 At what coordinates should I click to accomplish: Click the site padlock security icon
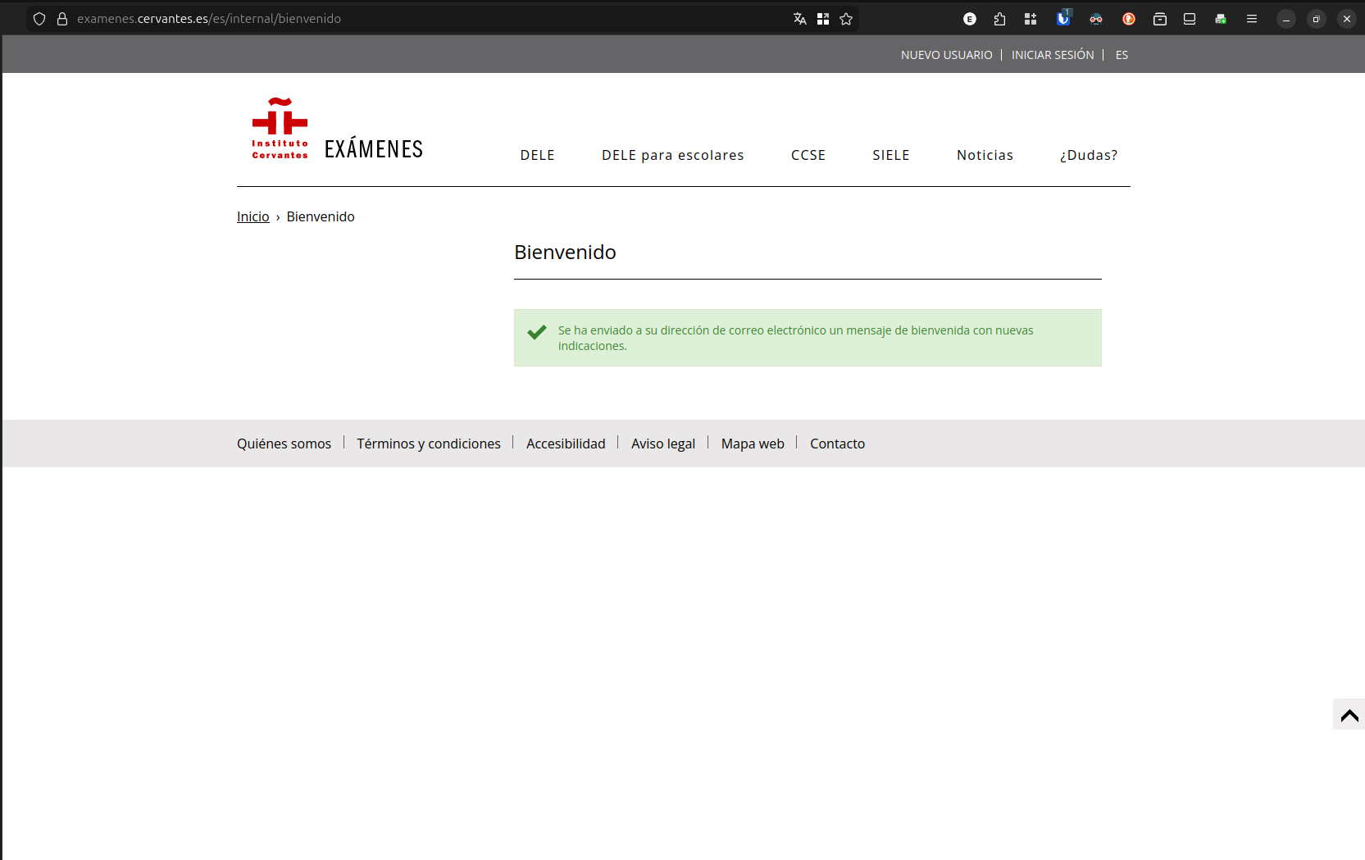coord(62,19)
